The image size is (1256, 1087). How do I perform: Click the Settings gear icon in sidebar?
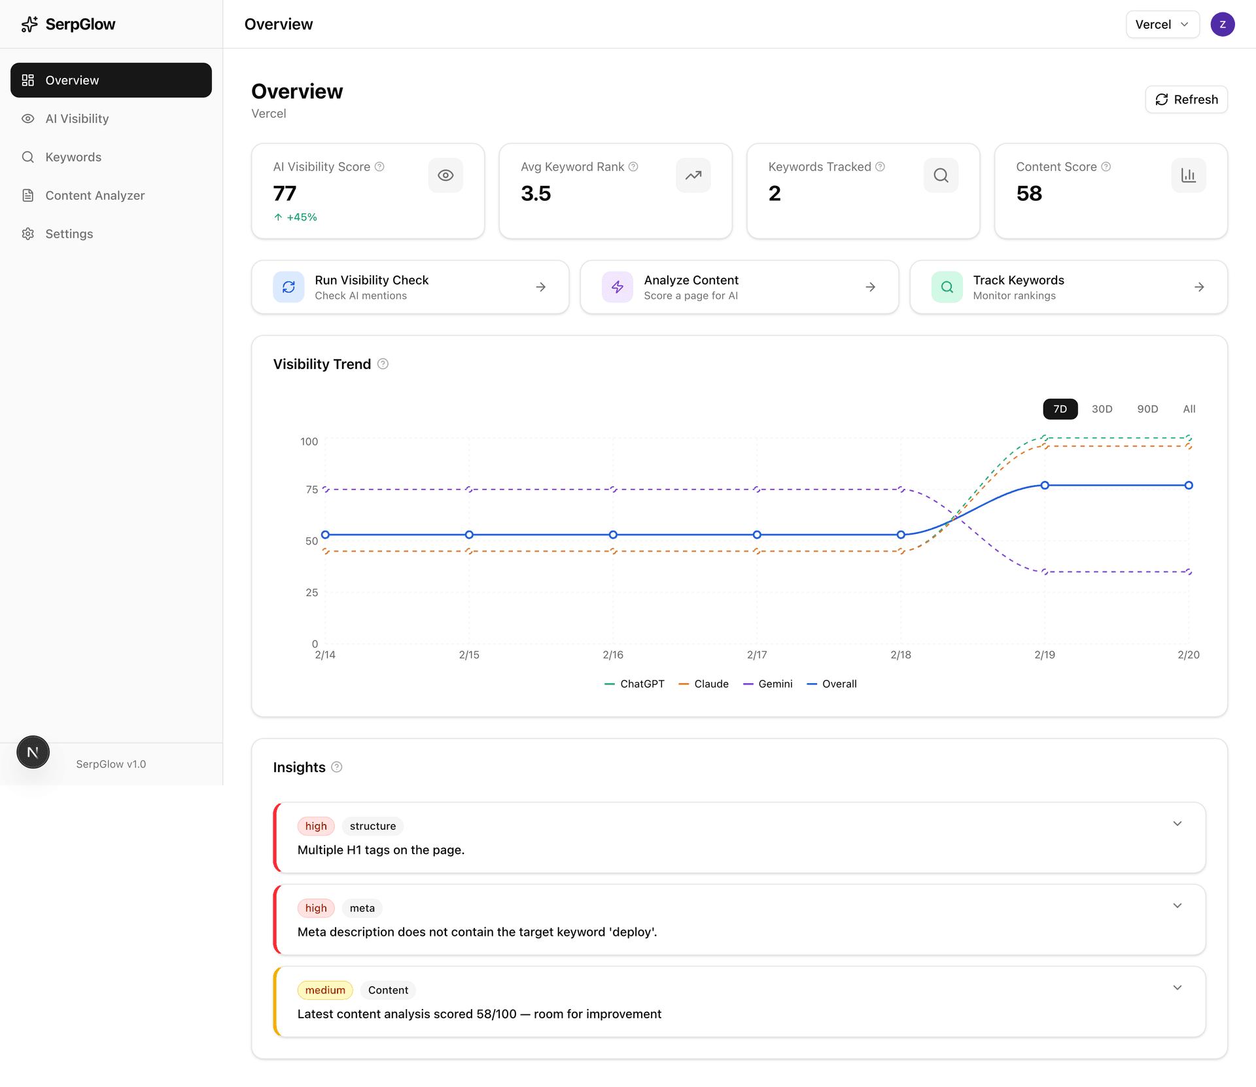[28, 234]
